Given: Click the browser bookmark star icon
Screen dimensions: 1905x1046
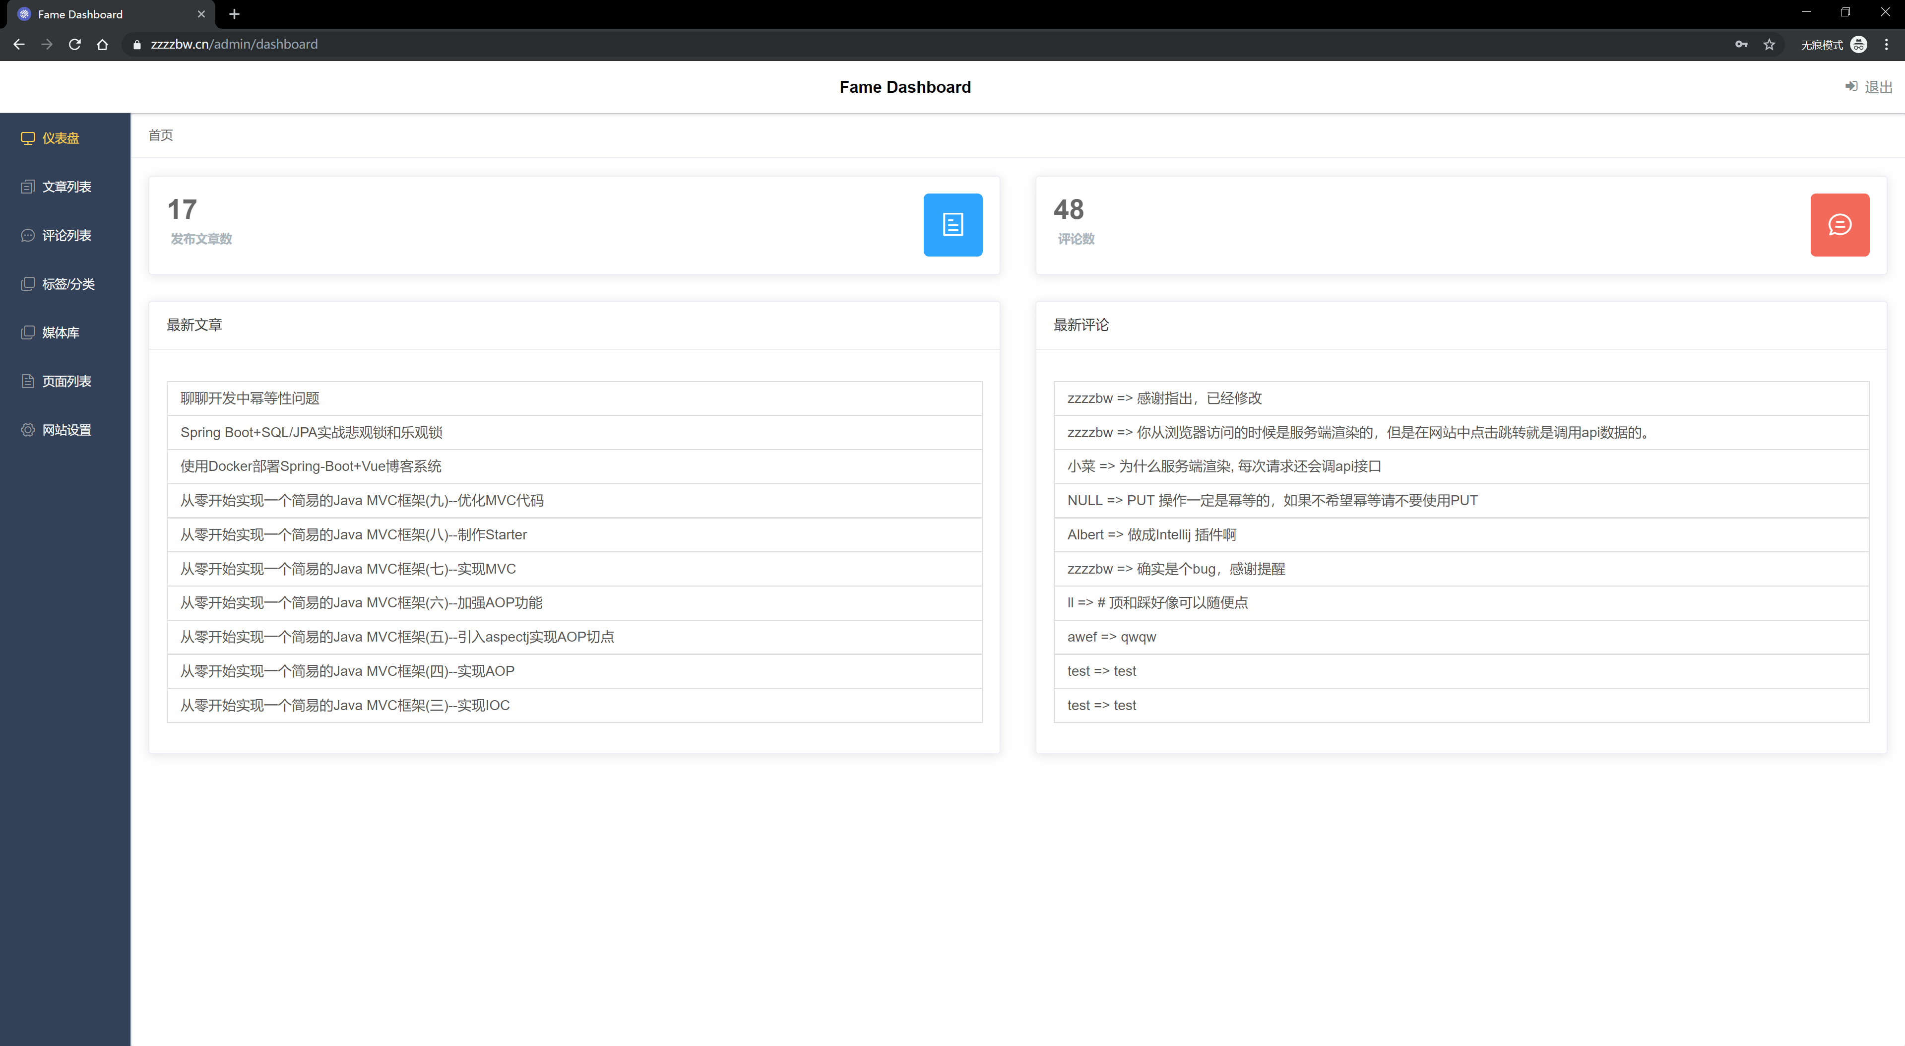Looking at the screenshot, I should pyautogui.click(x=1769, y=44).
